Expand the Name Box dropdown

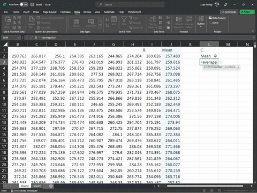(x=19, y=38)
